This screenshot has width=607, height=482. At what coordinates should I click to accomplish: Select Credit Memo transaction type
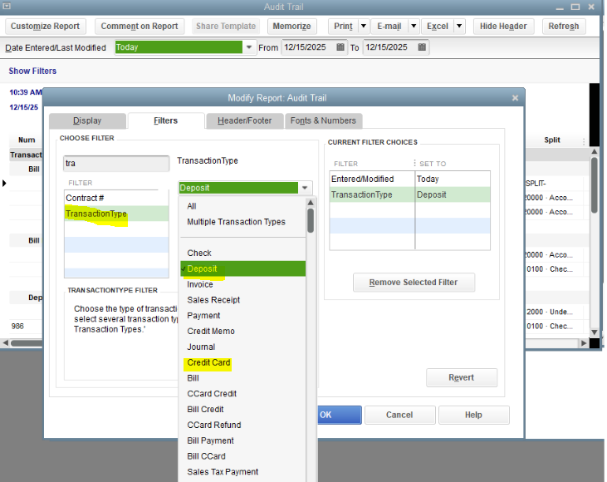(x=242, y=332)
